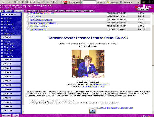Switch to the Author tab

pyautogui.click(x=19, y=11)
